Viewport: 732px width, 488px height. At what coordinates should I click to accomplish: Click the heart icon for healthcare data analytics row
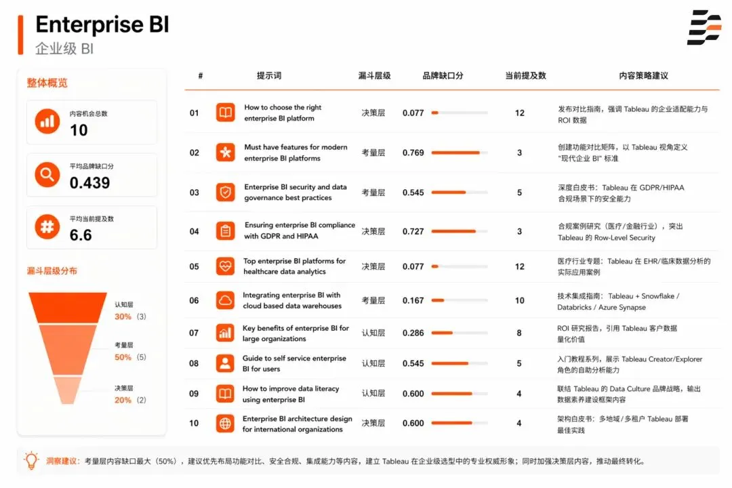click(x=226, y=266)
